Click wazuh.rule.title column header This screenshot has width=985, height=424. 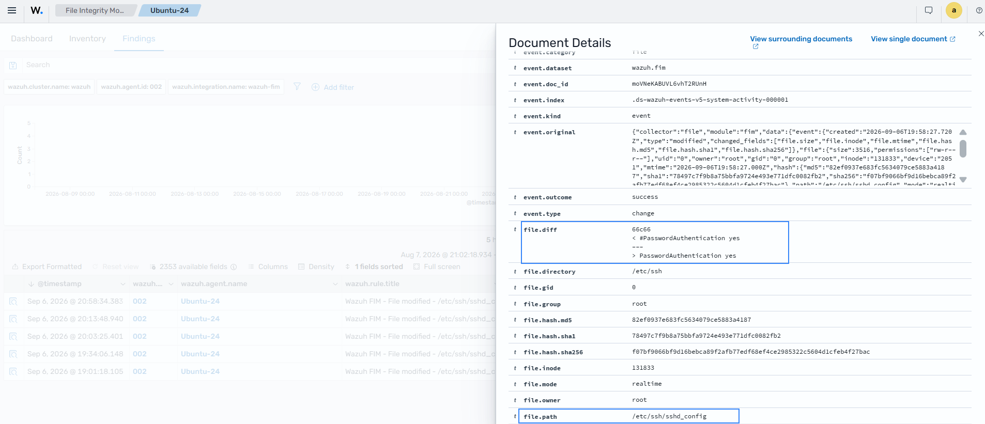pos(372,284)
